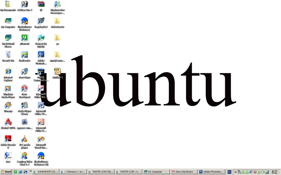Launch Microsoft Office PowerPoint shortcut
The image size is (281, 175).
tap(41, 125)
